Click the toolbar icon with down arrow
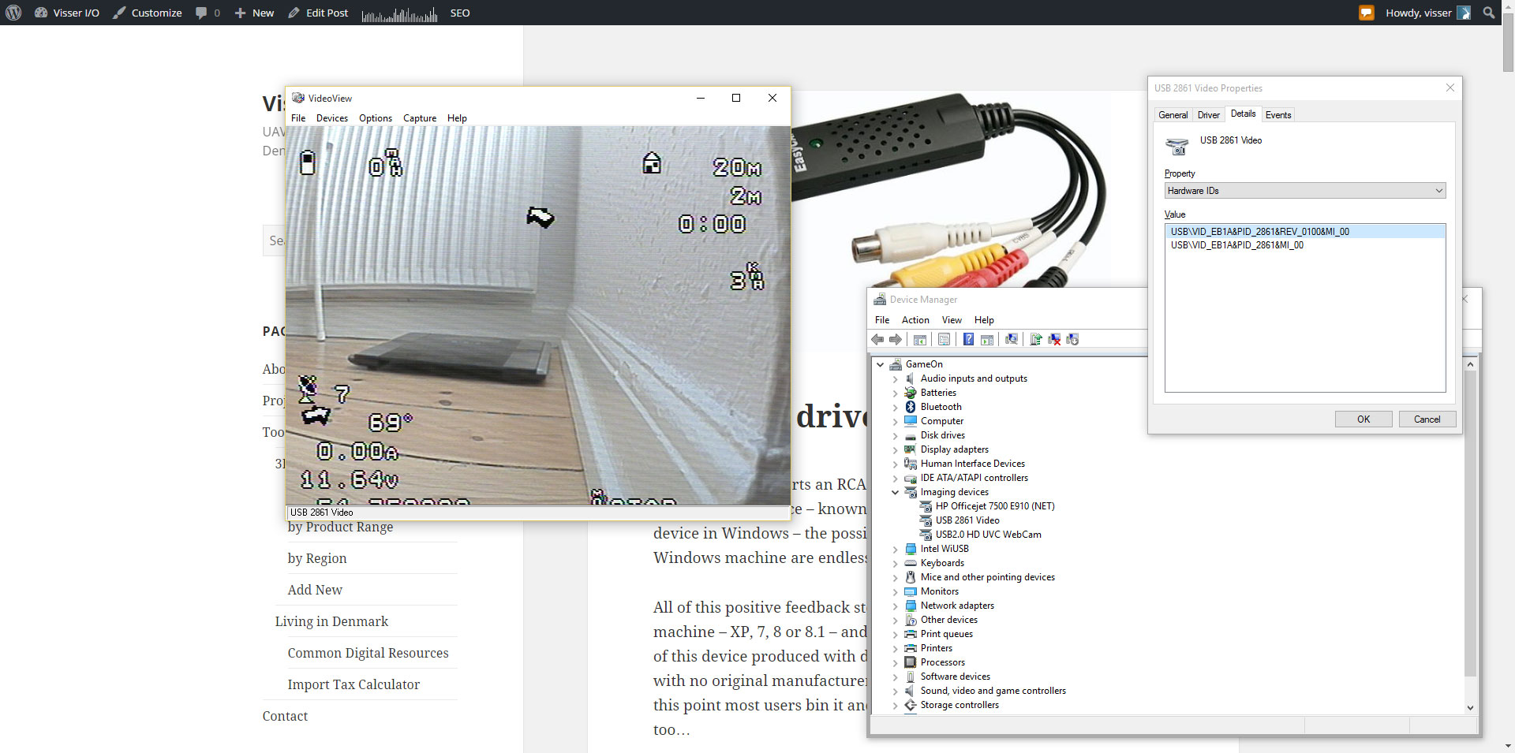This screenshot has height=753, width=1515. (x=1072, y=339)
